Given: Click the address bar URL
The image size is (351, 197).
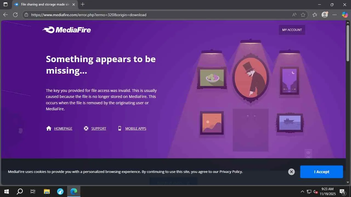Looking at the screenshot, I should pos(89,15).
